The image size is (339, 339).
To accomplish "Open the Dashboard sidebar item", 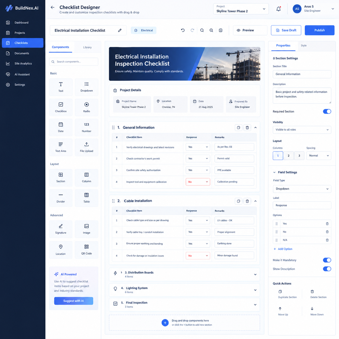I will [x=23, y=22].
